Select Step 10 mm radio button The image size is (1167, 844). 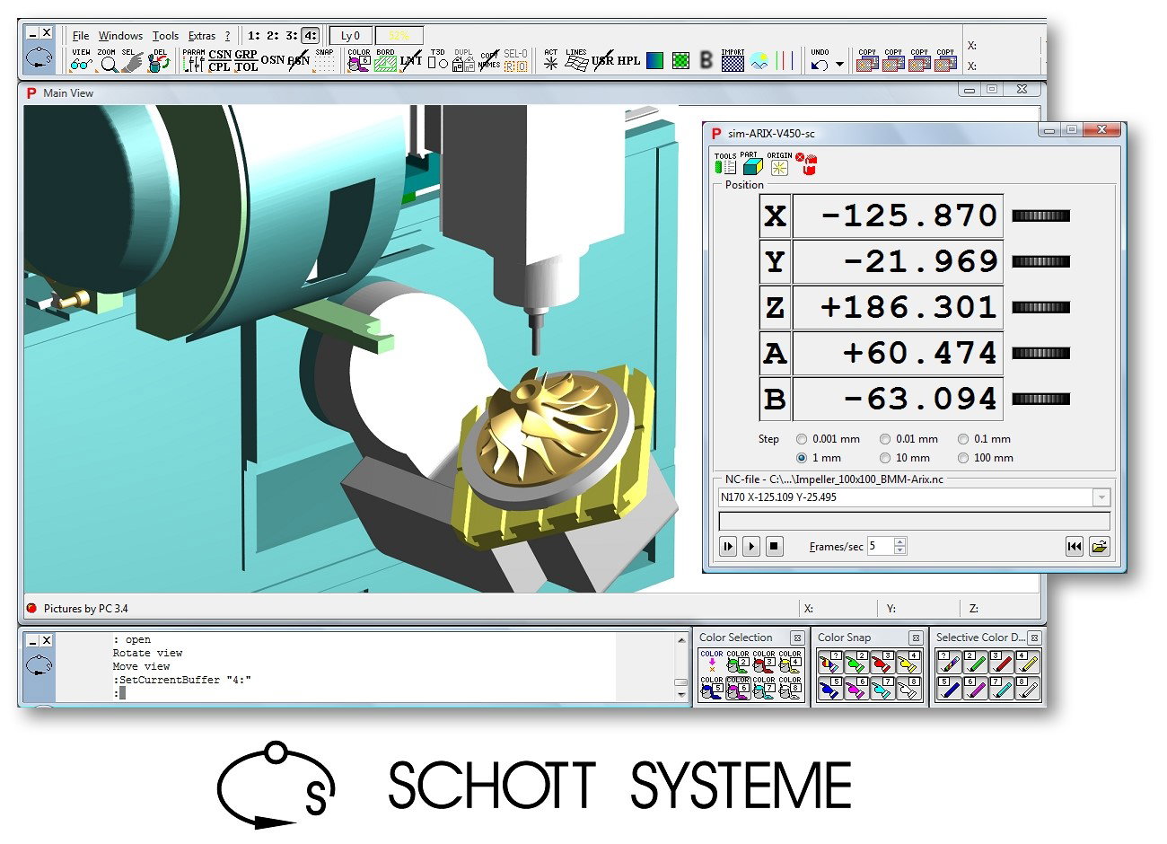click(885, 458)
